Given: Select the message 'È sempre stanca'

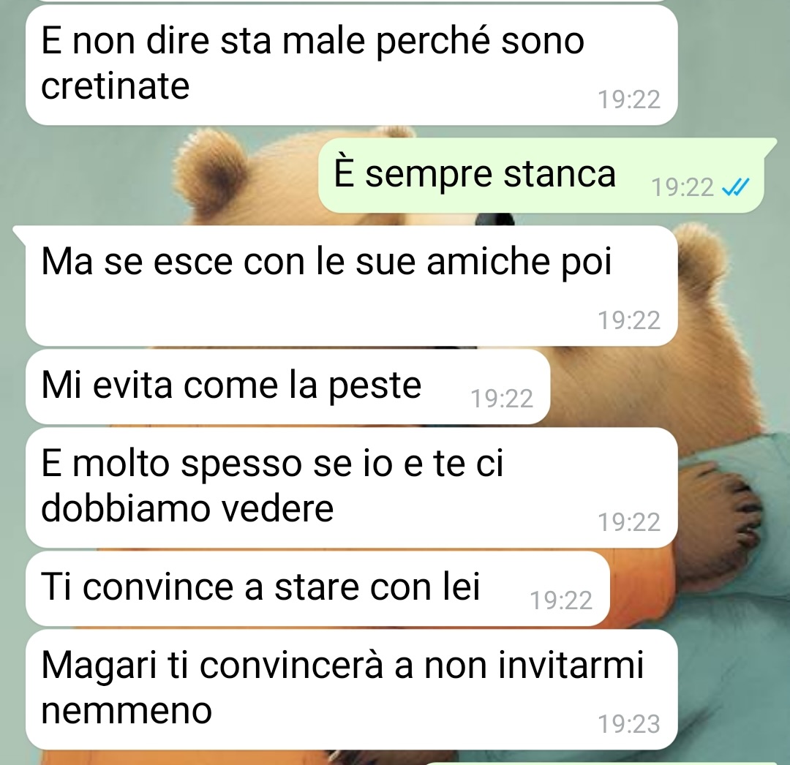Looking at the screenshot, I should (x=541, y=175).
